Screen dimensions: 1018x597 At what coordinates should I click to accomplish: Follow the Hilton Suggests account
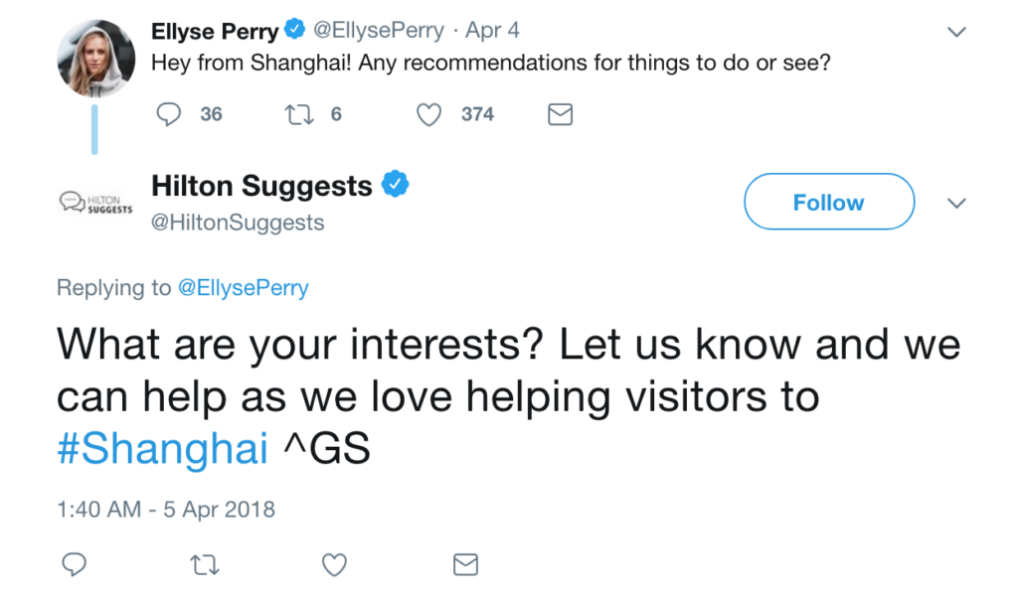pyautogui.click(x=828, y=203)
